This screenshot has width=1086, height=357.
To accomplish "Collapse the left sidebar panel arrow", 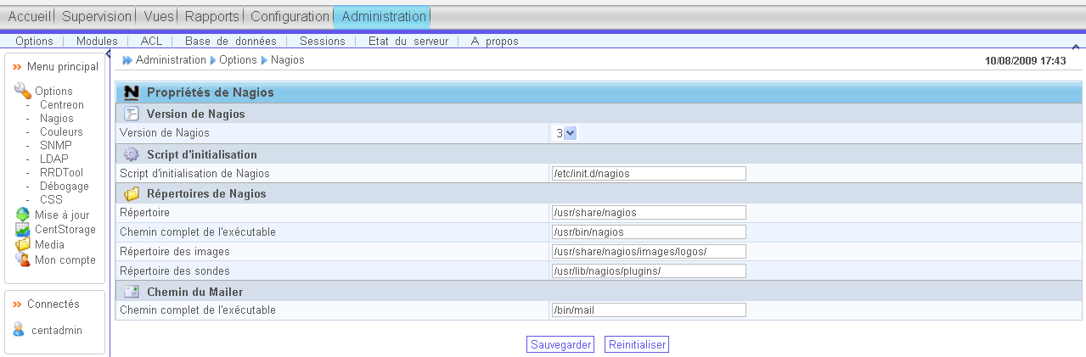I will coord(109,54).
